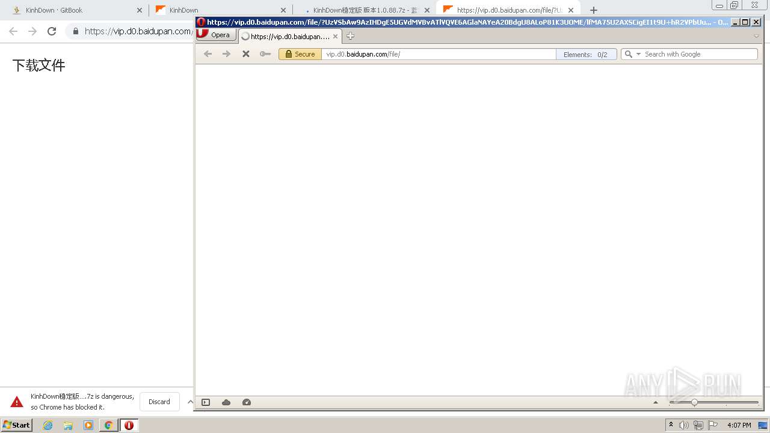Viewport: 770px width, 433px height.
Task: Click Chrome address bar URL text
Action: coord(138,31)
